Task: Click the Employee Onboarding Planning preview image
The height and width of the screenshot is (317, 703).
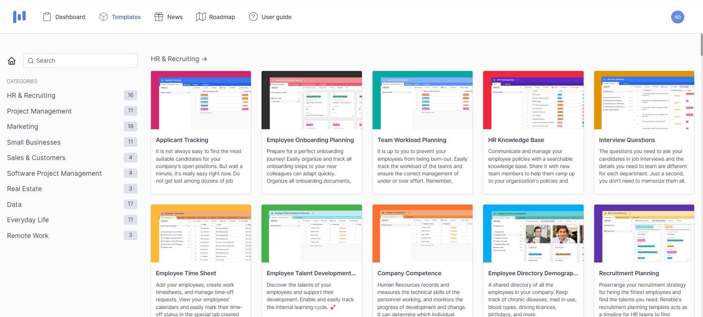Action: (x=311, y=100)
